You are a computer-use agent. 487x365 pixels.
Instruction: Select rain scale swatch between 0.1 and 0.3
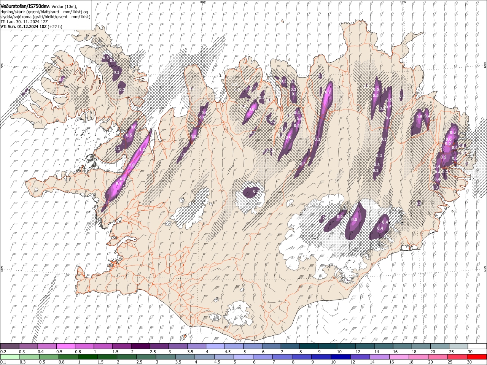click(10, 357)
